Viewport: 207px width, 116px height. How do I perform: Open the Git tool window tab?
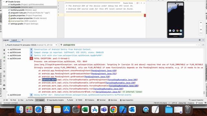(x=5, y=100)
